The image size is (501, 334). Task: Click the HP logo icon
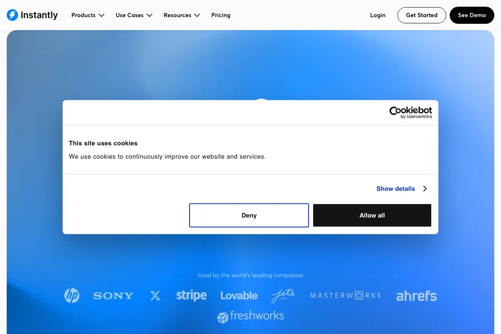tap(72, 296)
